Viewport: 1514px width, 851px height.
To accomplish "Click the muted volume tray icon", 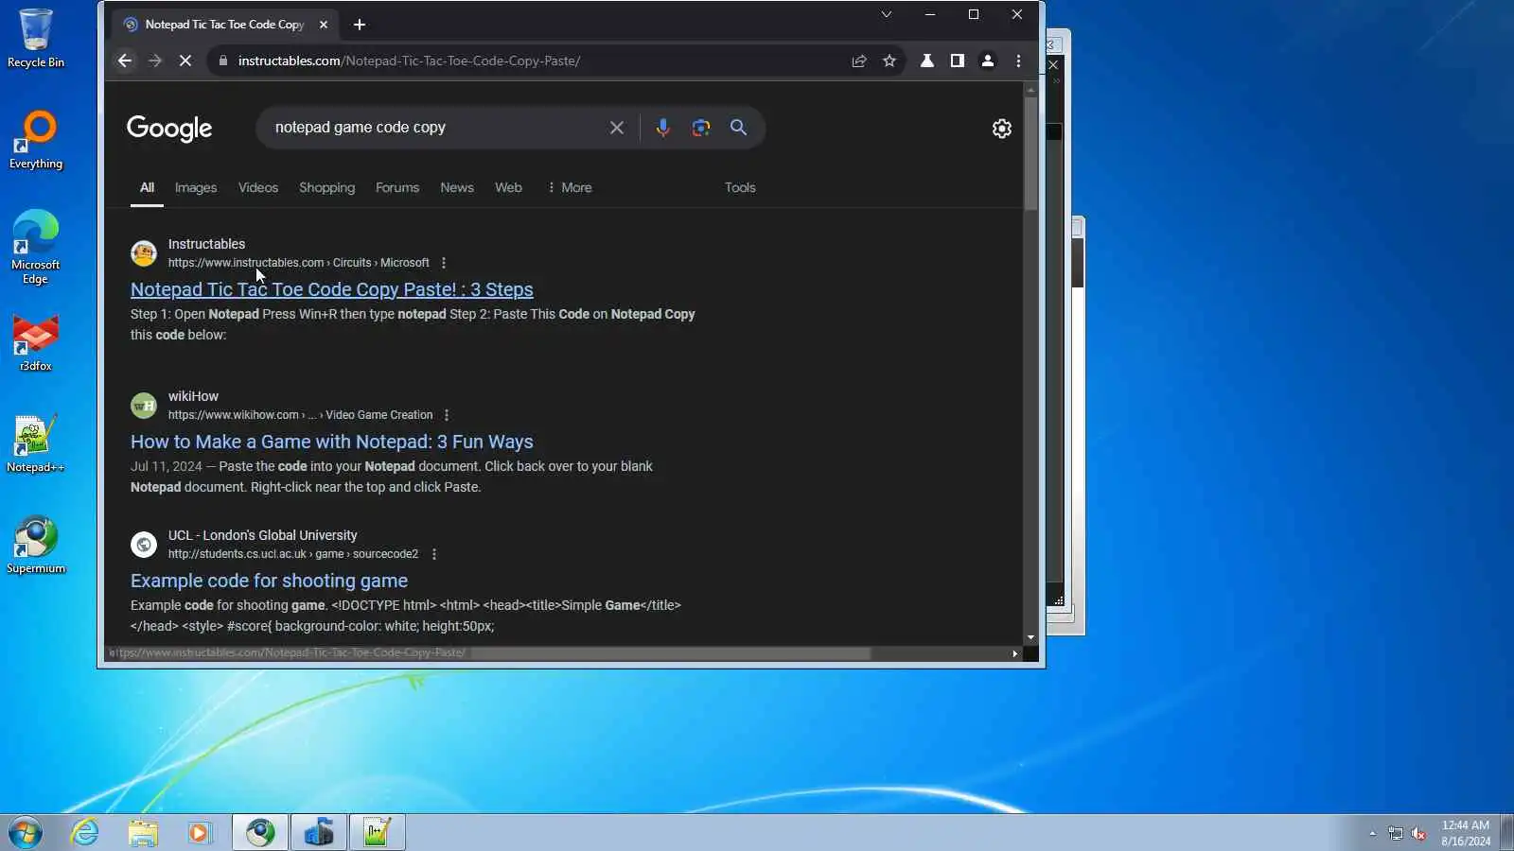I will (x=1418, y=833).
